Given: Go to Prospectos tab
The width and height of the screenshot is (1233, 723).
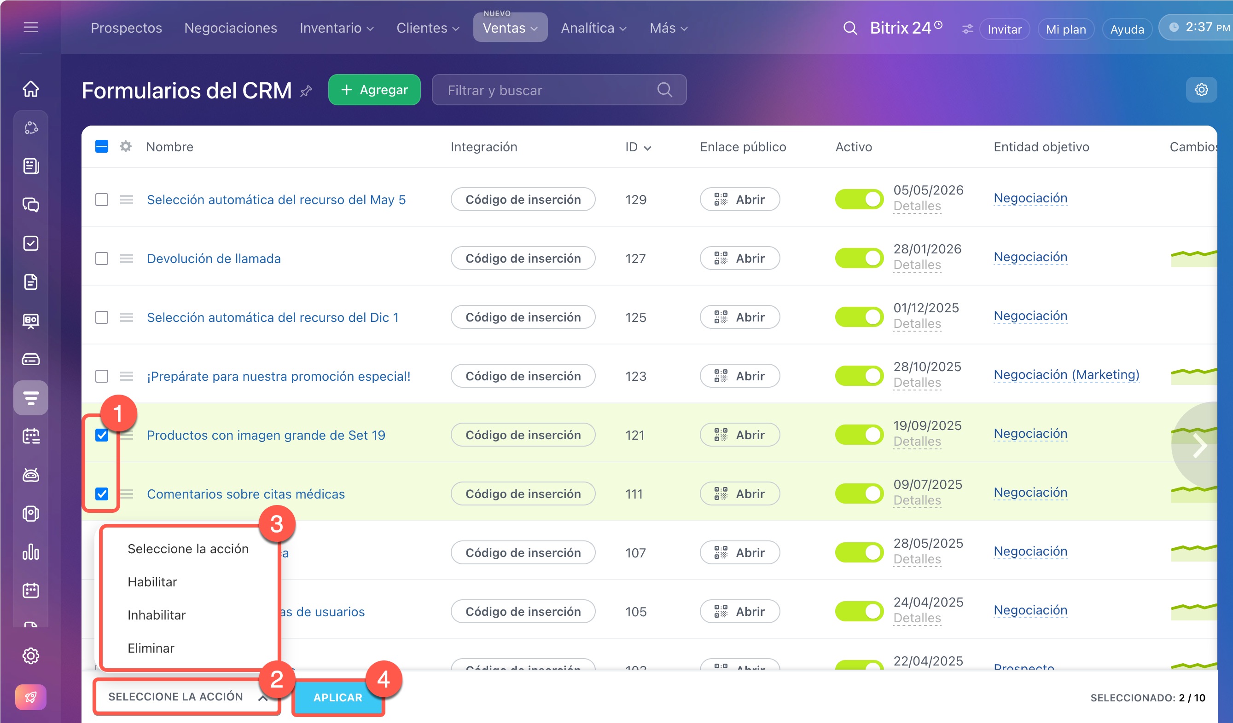Looking at the screenshot, I should tap(126, 28).
